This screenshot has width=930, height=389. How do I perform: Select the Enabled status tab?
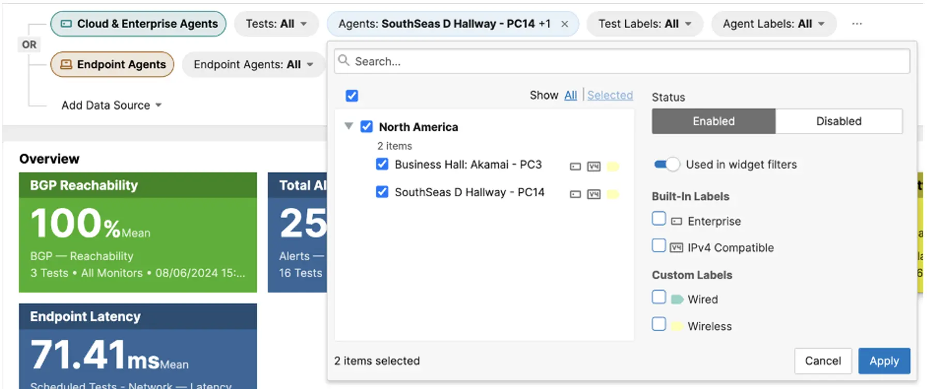tap(713, 121)
